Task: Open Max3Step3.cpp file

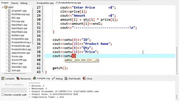Action: click(19, 32)
